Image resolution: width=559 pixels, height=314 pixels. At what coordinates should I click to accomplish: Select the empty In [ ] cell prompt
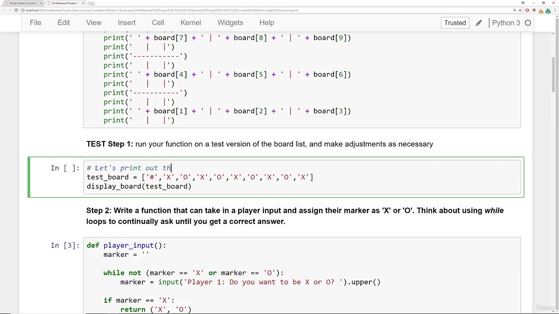tap(65, 168)
